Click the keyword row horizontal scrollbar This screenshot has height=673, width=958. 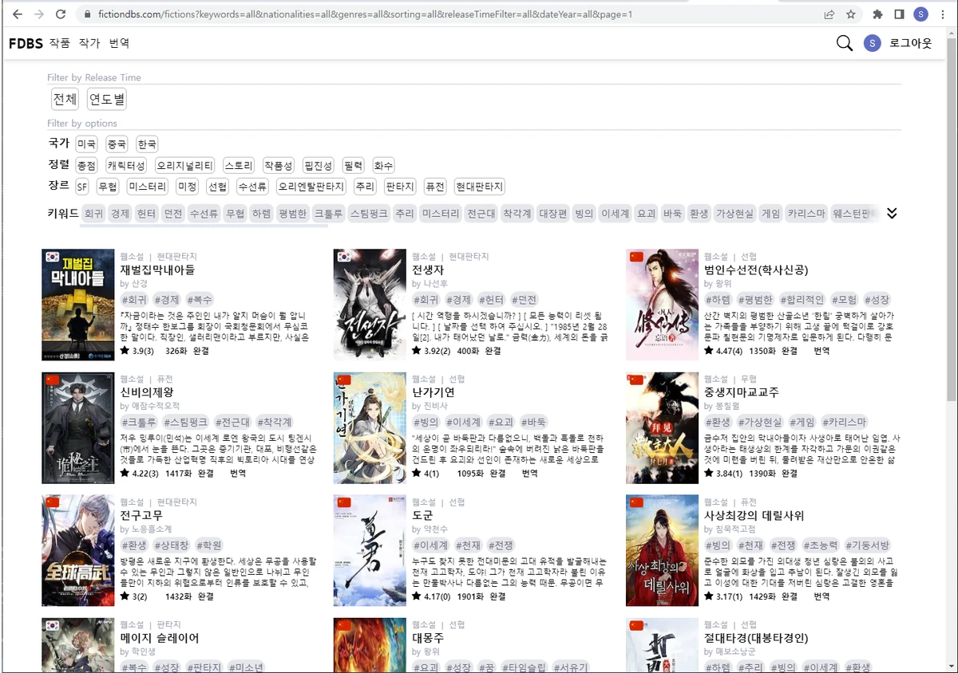click(x=204, y=225)
